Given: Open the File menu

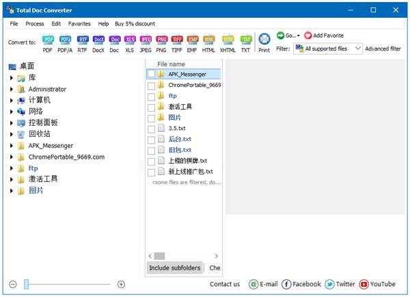Looking at the screenshot, I should (x=14, y=24).
